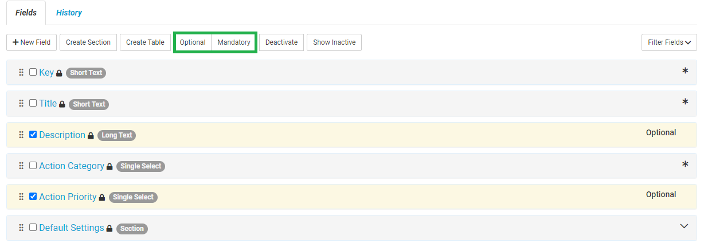Set selected fields to Mandatory
Image resolution: width=704 pixels, height=247 pixels.
(234, 42)
